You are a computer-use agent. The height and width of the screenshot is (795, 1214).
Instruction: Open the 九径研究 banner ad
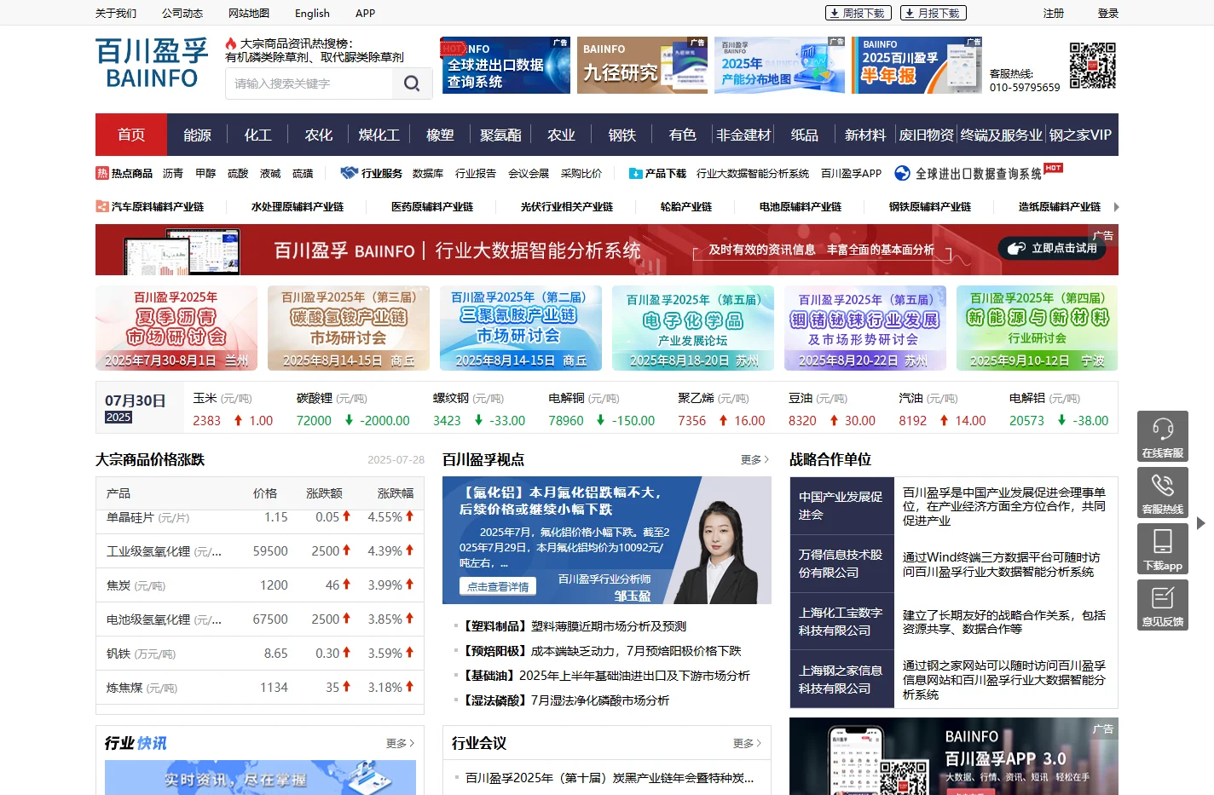[x=642, y=65]
